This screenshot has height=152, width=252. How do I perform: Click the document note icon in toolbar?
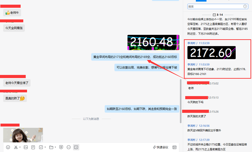[33, 147]
